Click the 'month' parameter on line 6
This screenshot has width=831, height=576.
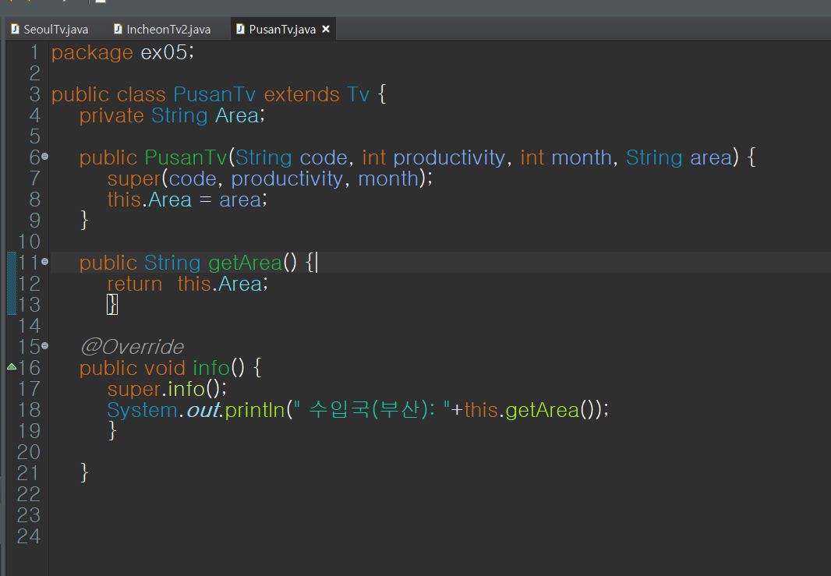point(582,158)
